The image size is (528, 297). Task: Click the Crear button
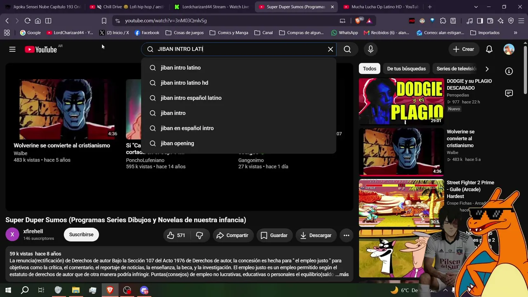[464, 49]
